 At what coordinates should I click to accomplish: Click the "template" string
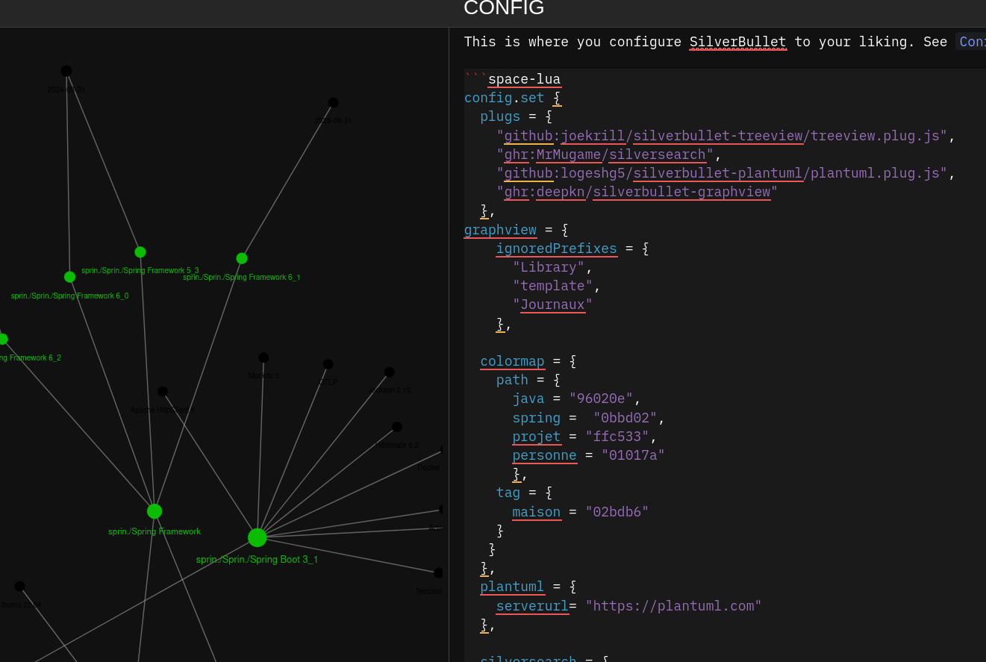[x=552, y=286]
